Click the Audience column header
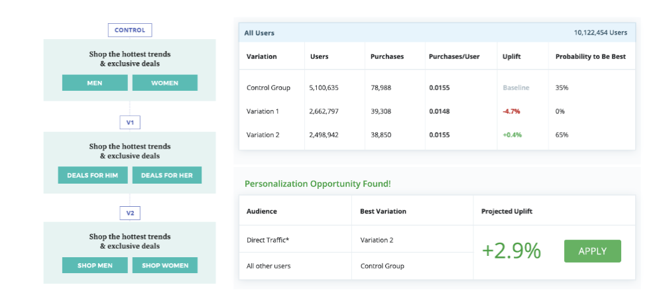Viewport: 657px width, 297px height. (261, 211)
